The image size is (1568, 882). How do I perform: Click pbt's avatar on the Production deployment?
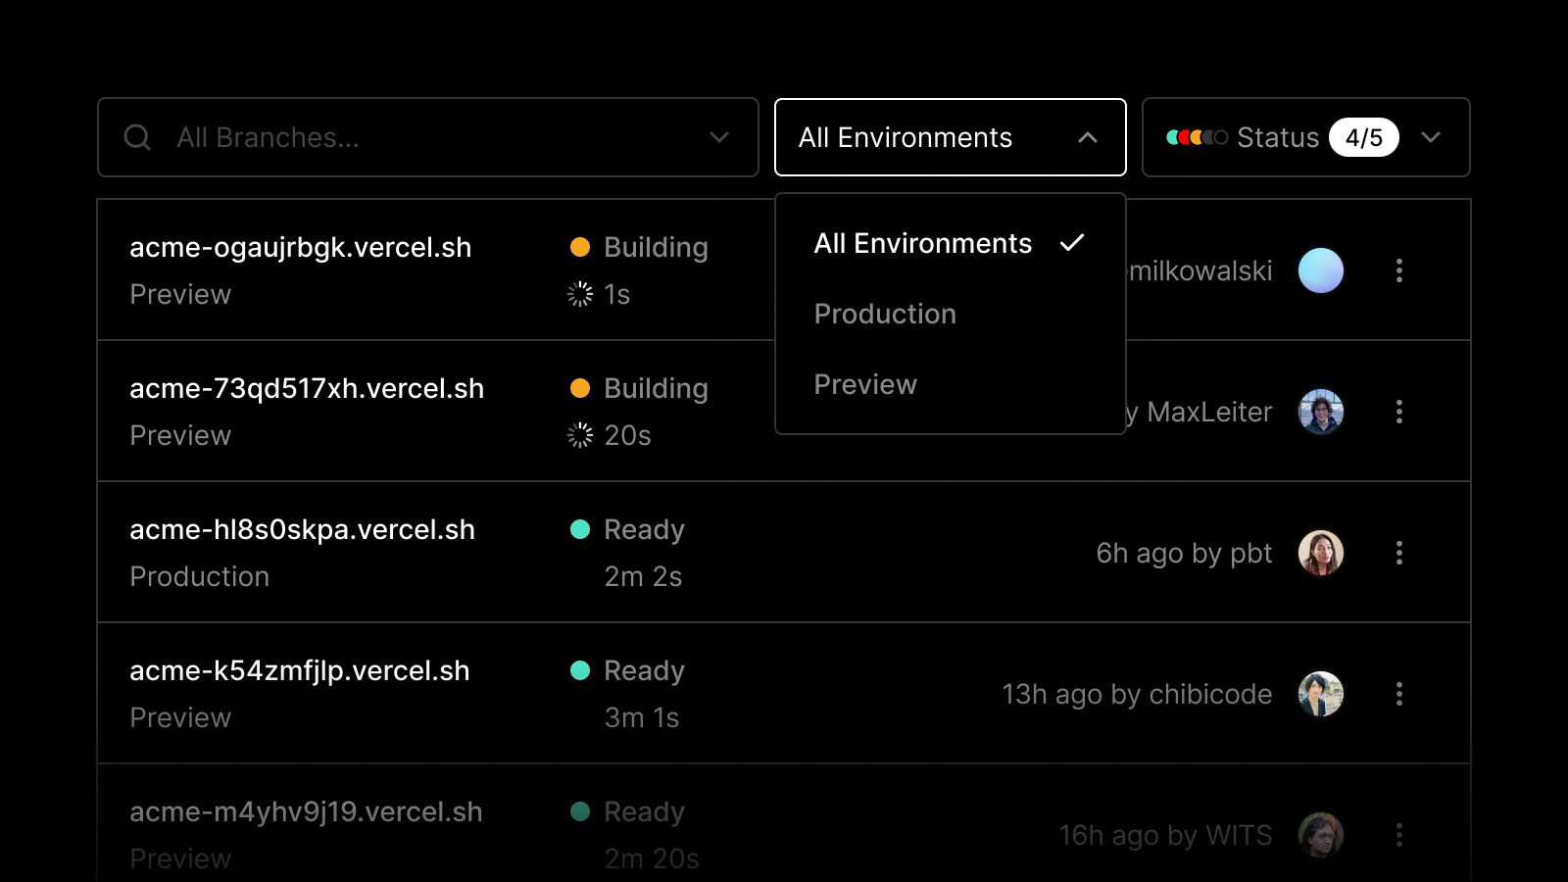click(x=1321, y=553)
